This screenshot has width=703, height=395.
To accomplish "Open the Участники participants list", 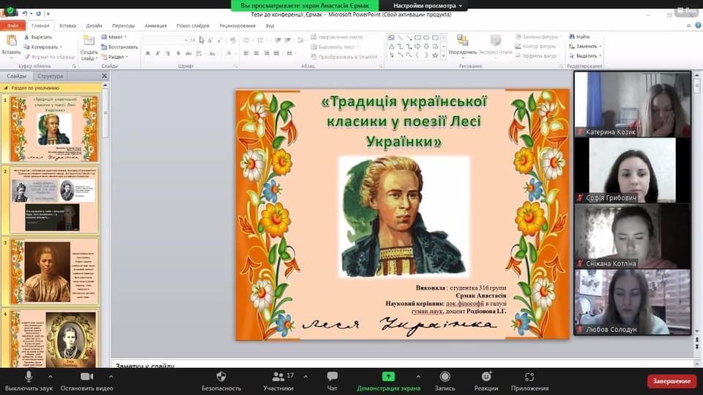I will tap(278, 377).
